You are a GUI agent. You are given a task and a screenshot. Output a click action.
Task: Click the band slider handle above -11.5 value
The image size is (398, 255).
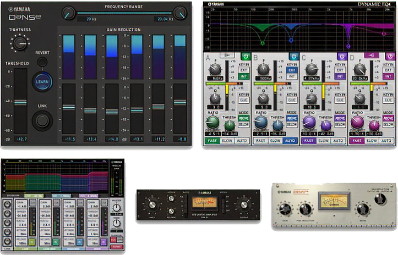[69, 107]
